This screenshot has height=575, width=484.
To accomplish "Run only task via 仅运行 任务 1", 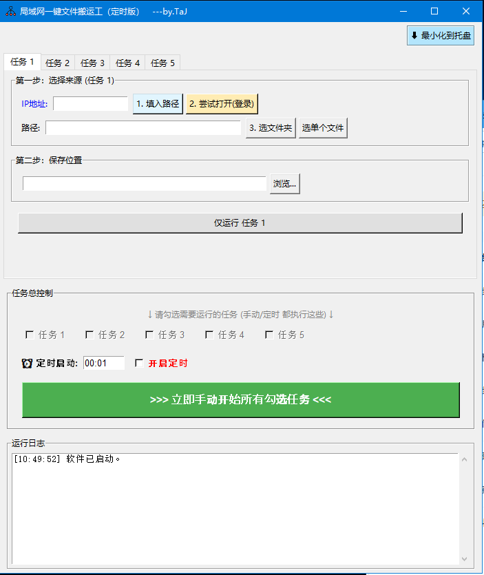I will click(x=240, y=223).
